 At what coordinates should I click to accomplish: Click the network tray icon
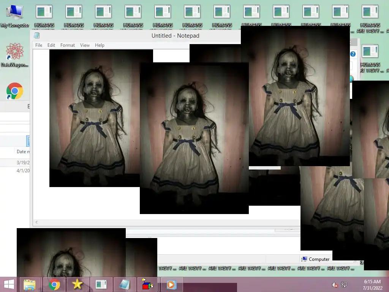point(344,285)
